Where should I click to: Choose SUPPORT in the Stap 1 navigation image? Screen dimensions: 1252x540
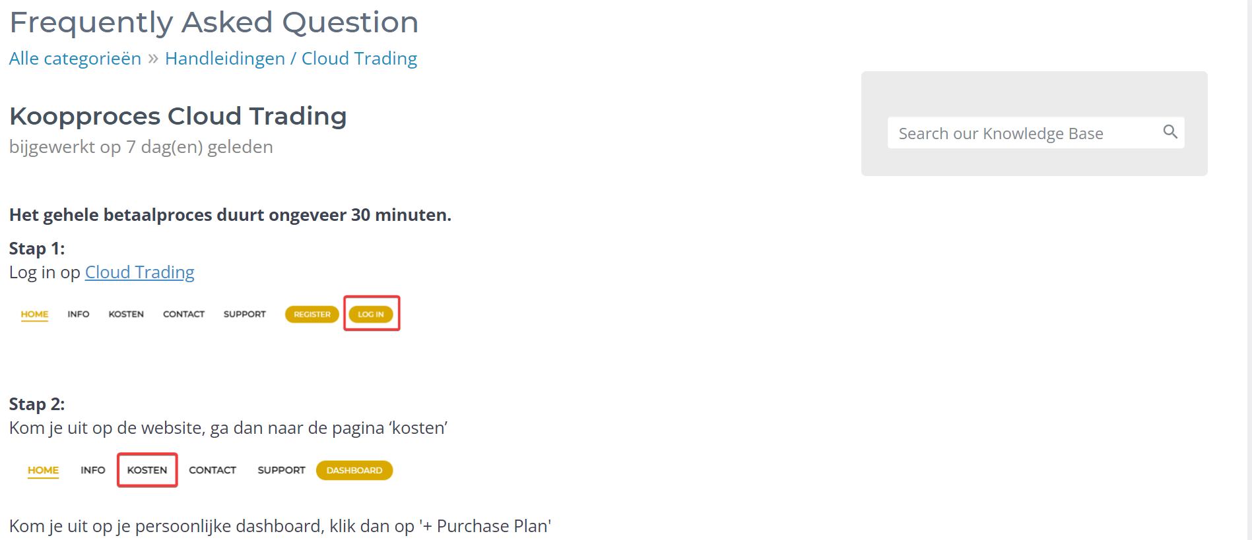pos(244,314)
